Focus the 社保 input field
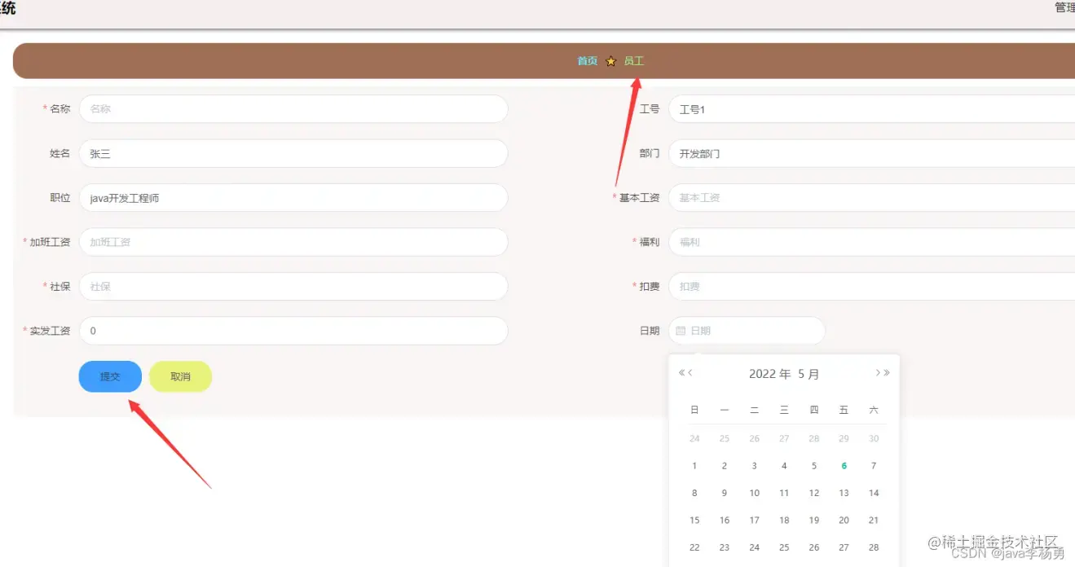Viewport: 1075px width, 567px height. (x=293, y=286)
